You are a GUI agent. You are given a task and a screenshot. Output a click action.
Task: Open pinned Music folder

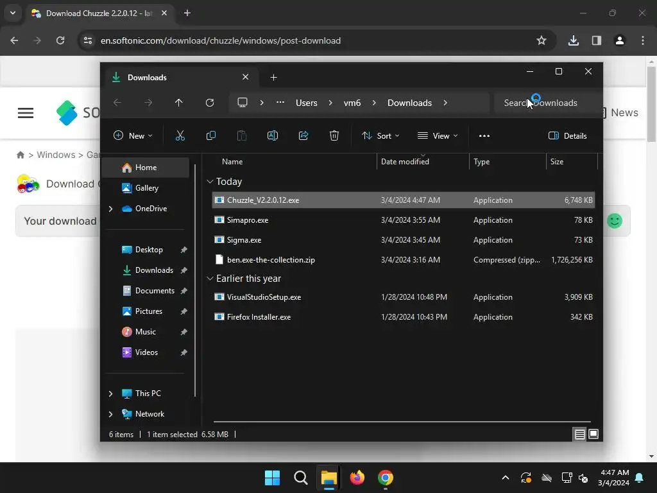coord(146,332)
